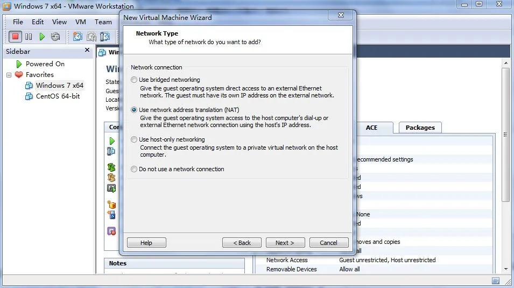Screen dimensions: 514x288
Task: Close the New Virtual Machine Wizard dialog
Action: (341, 15)
